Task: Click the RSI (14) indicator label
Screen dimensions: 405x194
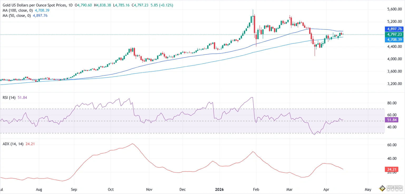Action: [x=8, y=98]
